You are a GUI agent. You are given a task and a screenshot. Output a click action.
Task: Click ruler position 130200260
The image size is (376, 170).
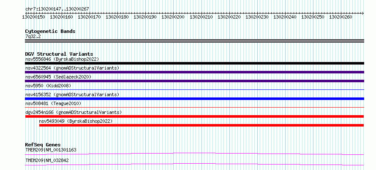point(341,17)
